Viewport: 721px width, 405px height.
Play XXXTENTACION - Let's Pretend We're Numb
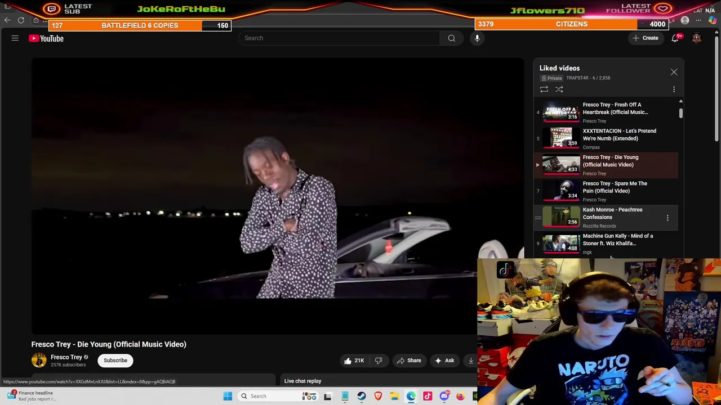606,138
